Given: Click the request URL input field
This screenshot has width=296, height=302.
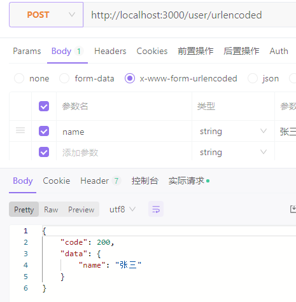Looking at the screenshot, I should pos(190,15).
